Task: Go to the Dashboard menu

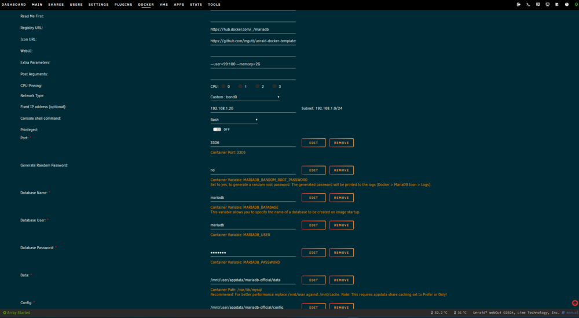Action: point(14,5)
